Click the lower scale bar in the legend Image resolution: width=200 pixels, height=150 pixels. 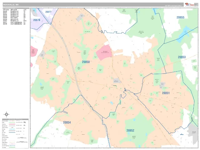[x=22, y=142]
